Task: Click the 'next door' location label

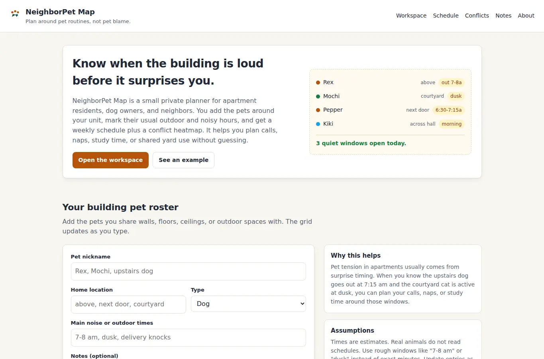Action: 418,110
